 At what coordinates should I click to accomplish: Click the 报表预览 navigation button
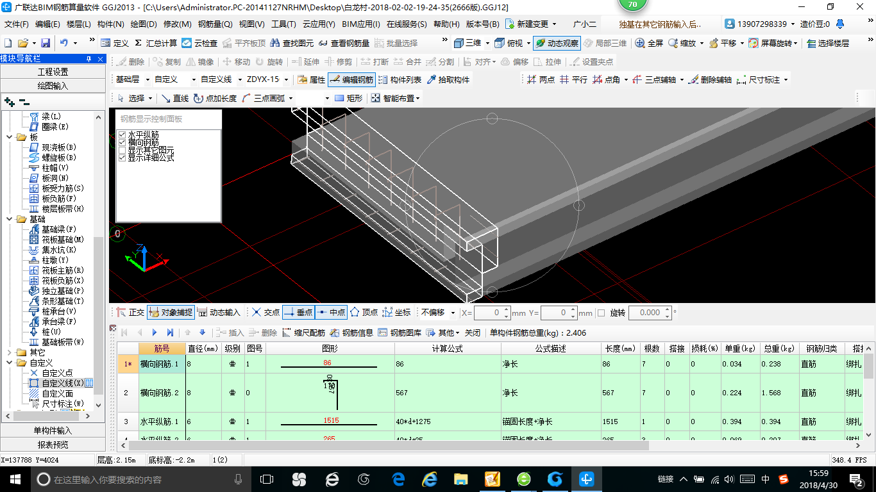coord(53,445)
